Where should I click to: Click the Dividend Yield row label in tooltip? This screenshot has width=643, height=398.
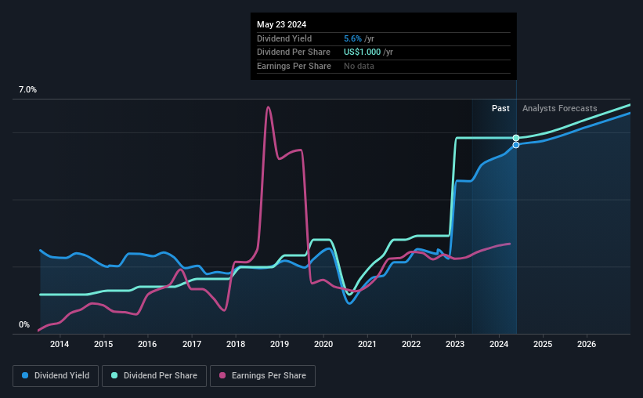tap(284, 38)
